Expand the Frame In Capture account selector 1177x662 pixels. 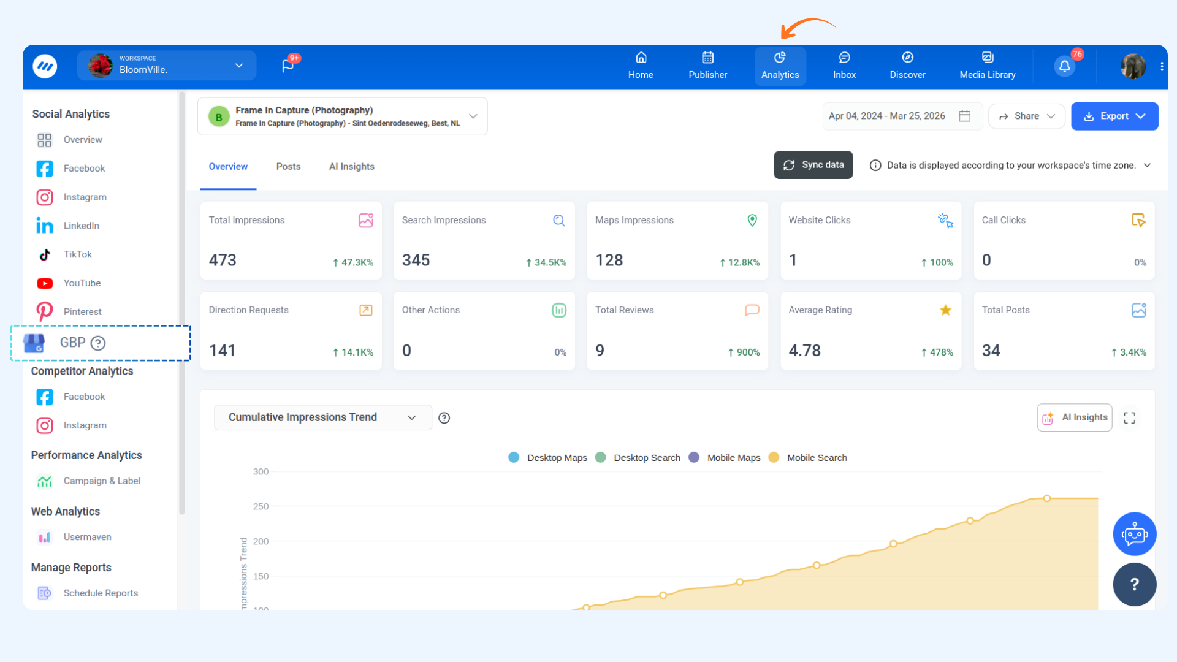click(x=473, y=116)
